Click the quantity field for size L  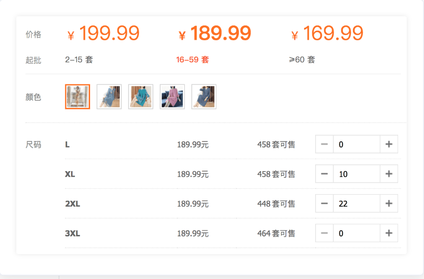(357, 144)
